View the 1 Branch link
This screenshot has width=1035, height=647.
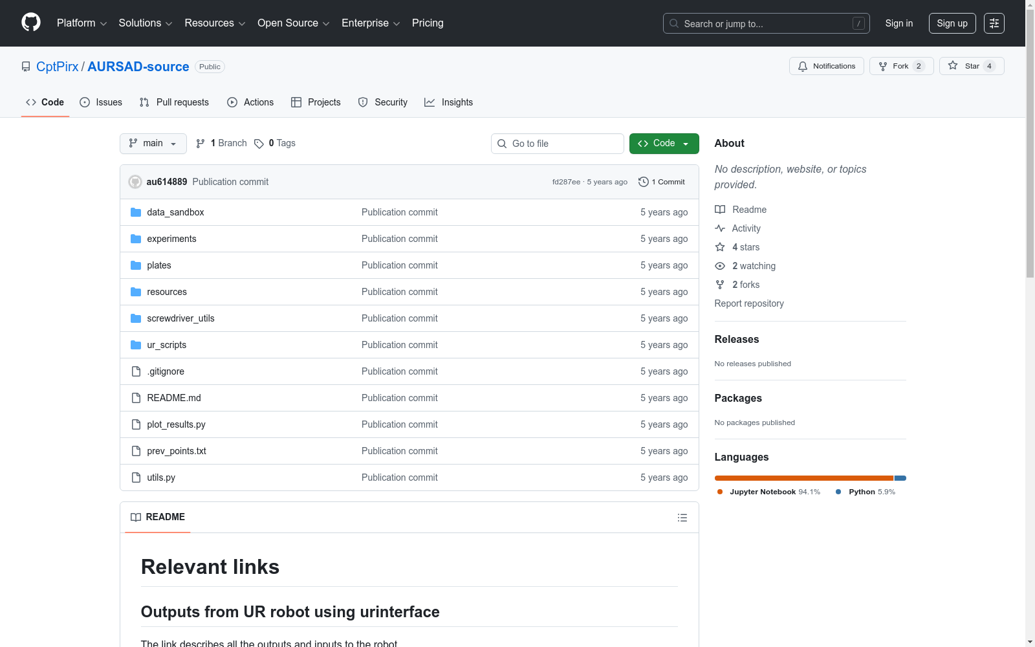tap(221, 144)
